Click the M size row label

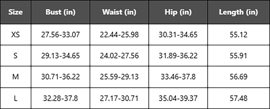click(15, 77)
